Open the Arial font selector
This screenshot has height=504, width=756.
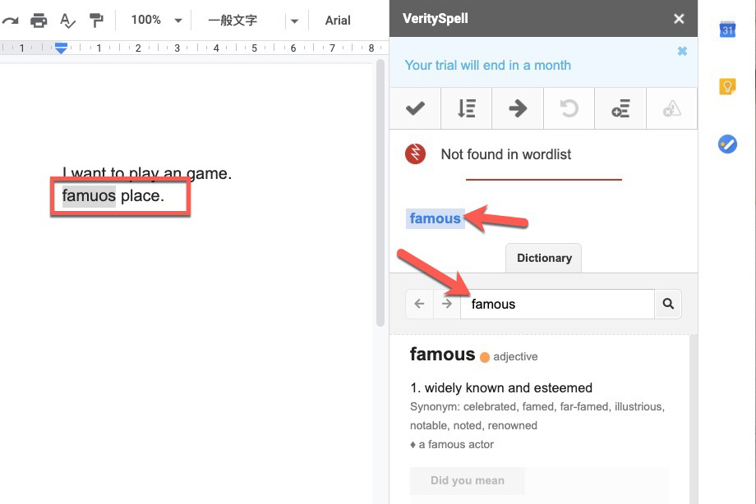point(338,20)
